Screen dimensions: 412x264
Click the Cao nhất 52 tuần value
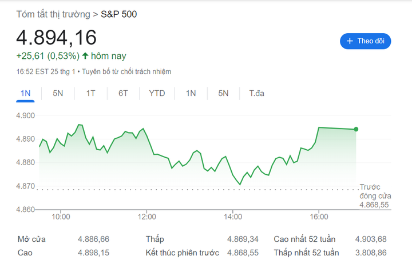371,239
